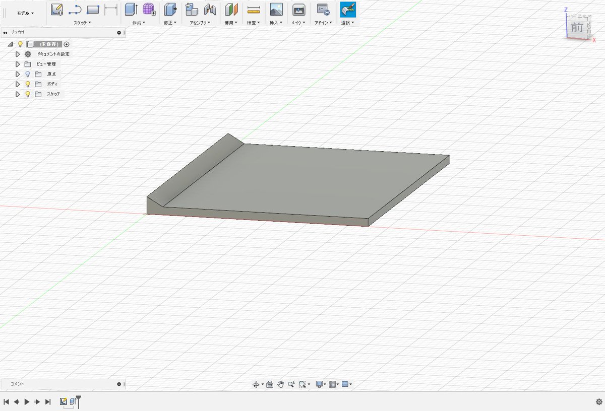Open the 構築 menu

coord(231,23)
